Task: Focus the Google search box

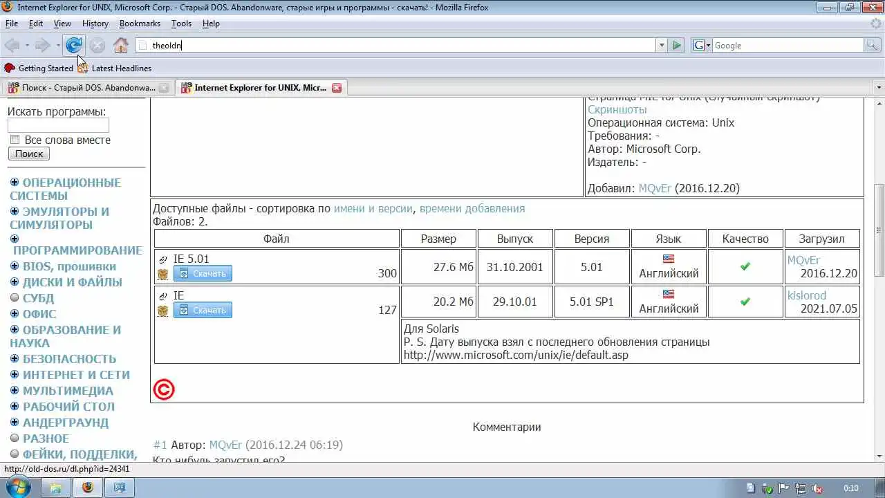Action: point(788,46)
